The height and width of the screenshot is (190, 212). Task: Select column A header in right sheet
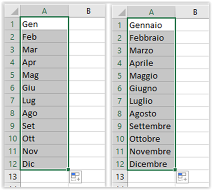pos(151,12)
